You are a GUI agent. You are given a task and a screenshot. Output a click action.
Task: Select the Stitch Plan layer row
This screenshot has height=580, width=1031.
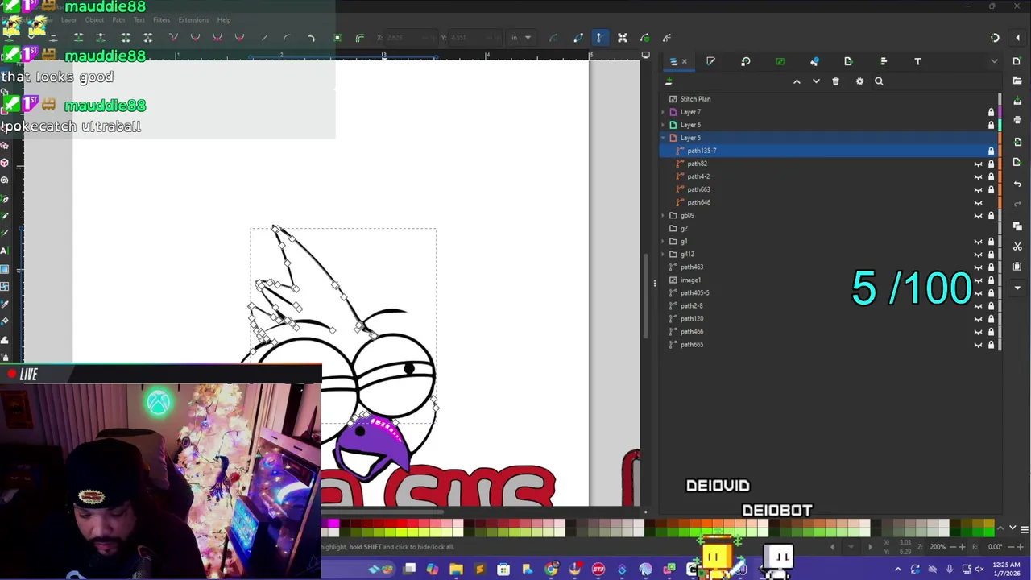pos(828,99)
